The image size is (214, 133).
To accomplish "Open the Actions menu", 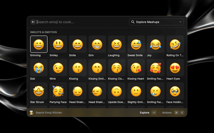I will pyautogui.click(x=167, y=113).
